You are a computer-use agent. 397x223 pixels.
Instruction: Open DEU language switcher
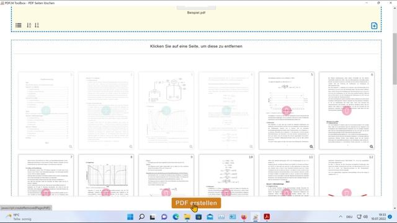click(349, 217)
